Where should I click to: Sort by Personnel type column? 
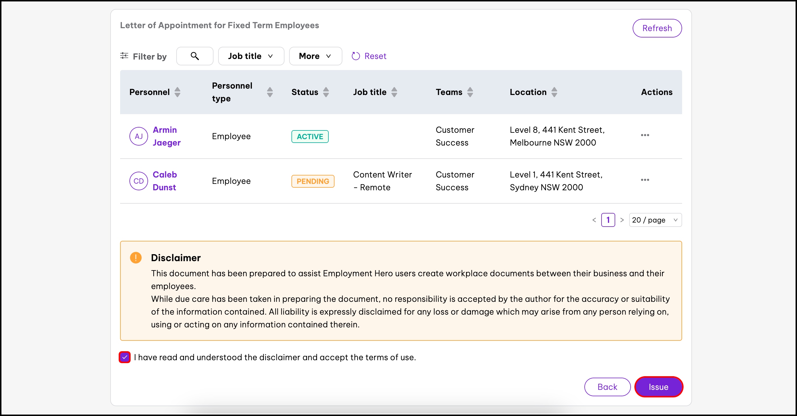pos(270,92)
